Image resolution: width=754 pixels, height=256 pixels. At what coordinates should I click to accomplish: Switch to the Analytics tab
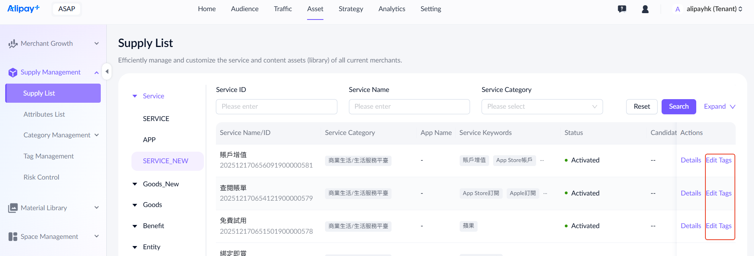point(392,9)
